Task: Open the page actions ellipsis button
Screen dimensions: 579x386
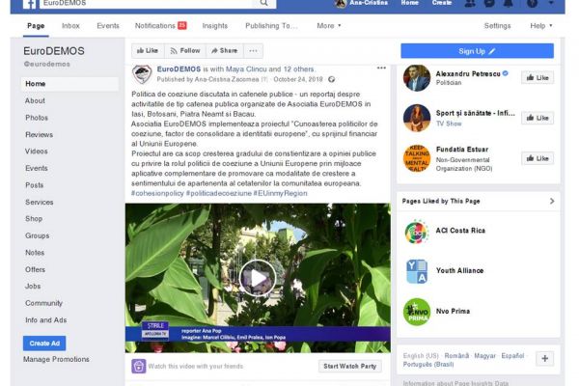Action: (253, 51)
